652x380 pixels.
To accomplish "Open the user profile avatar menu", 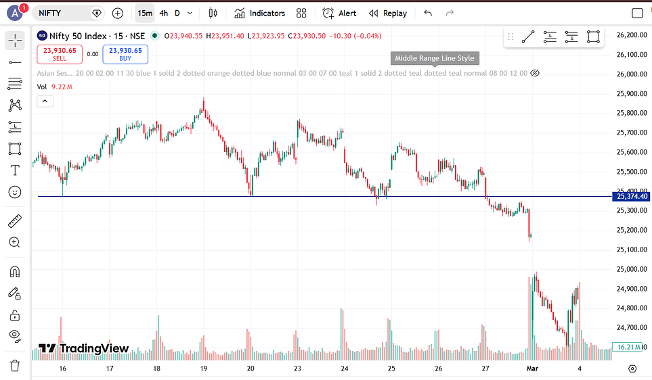I will click(x=16, y=14).
